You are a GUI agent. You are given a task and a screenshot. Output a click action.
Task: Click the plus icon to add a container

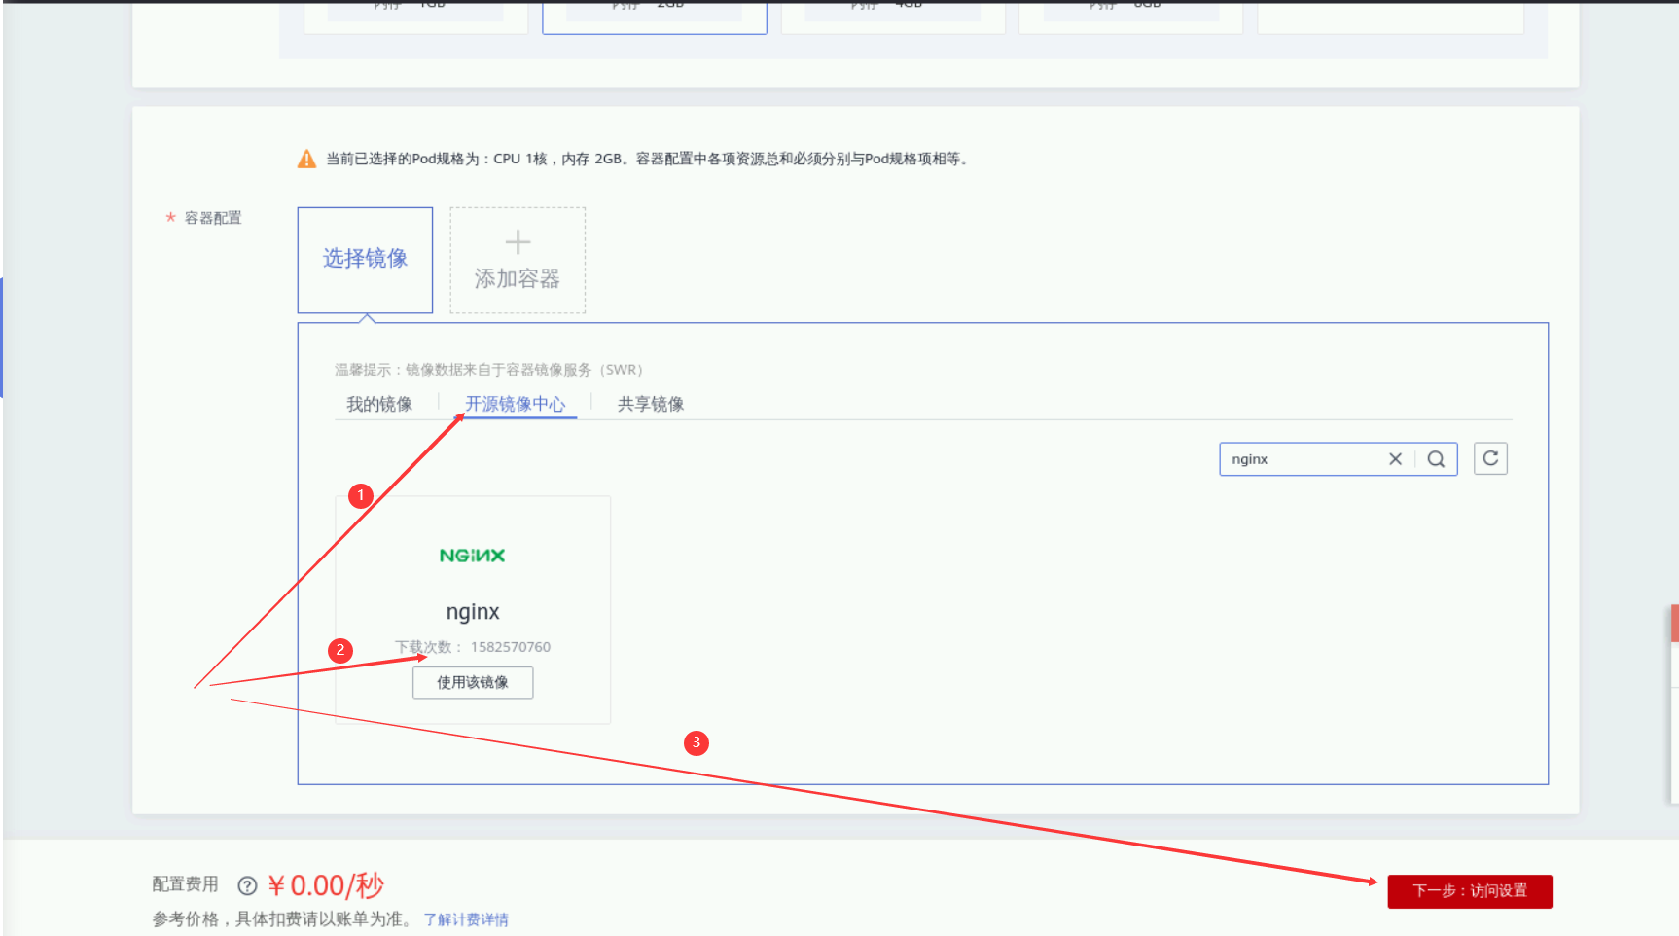518,241
